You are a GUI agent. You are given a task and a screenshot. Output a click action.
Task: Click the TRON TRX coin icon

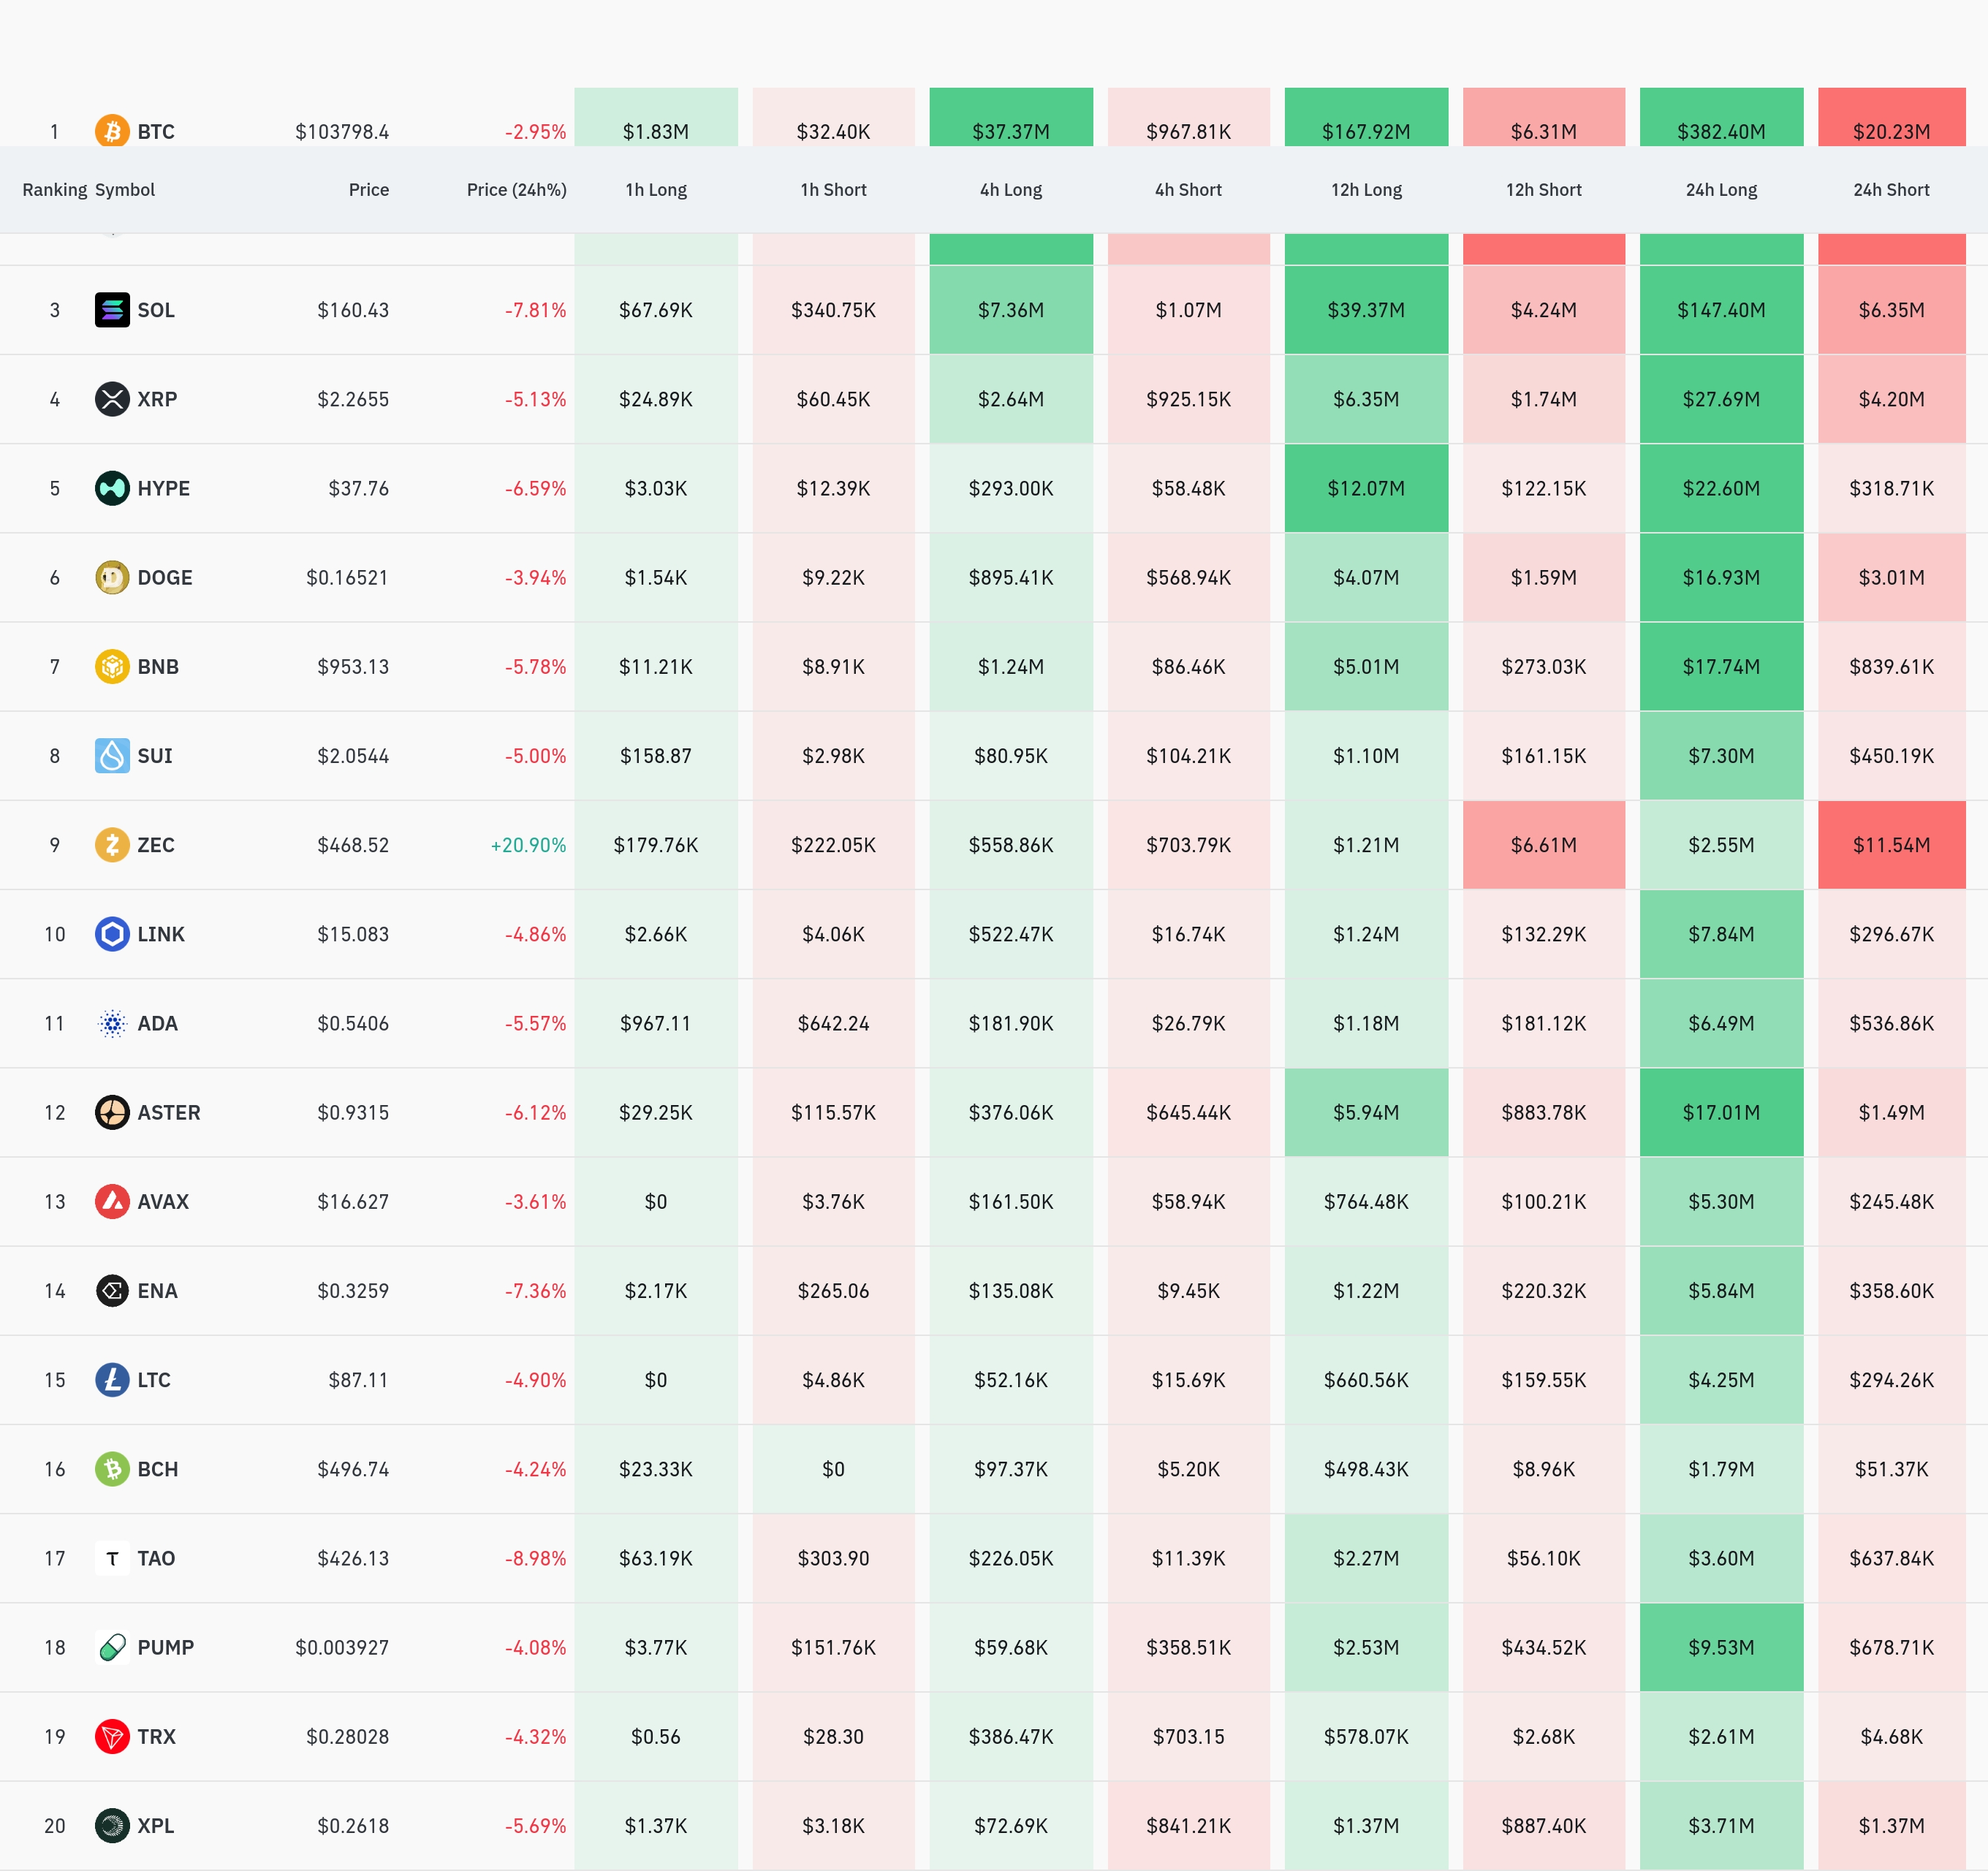(112, 1736)
